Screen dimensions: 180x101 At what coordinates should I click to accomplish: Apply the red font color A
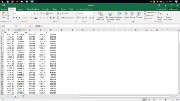click(36, 18)
